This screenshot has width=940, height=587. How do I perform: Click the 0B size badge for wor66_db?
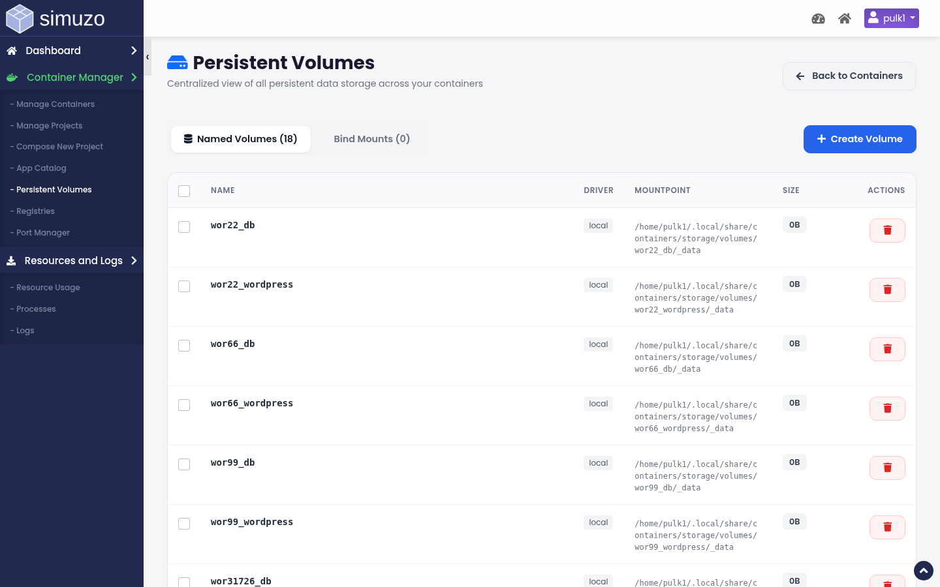794,344
